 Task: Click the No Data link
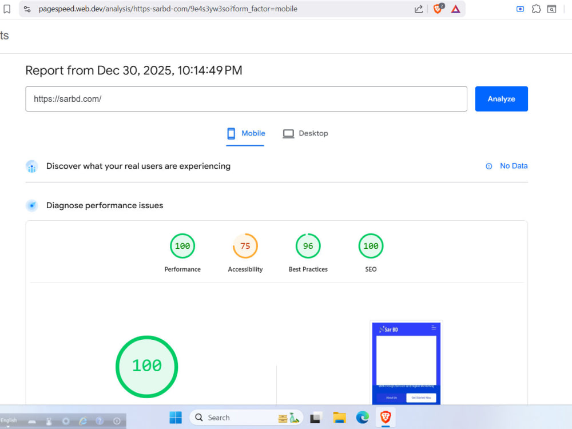pyautogui.click(x=514, y=166)
